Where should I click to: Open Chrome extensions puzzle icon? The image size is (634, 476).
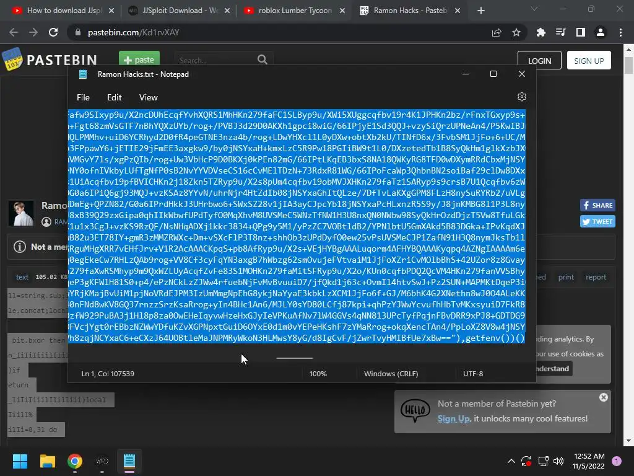pyautogui.click(x=541, y=32)
